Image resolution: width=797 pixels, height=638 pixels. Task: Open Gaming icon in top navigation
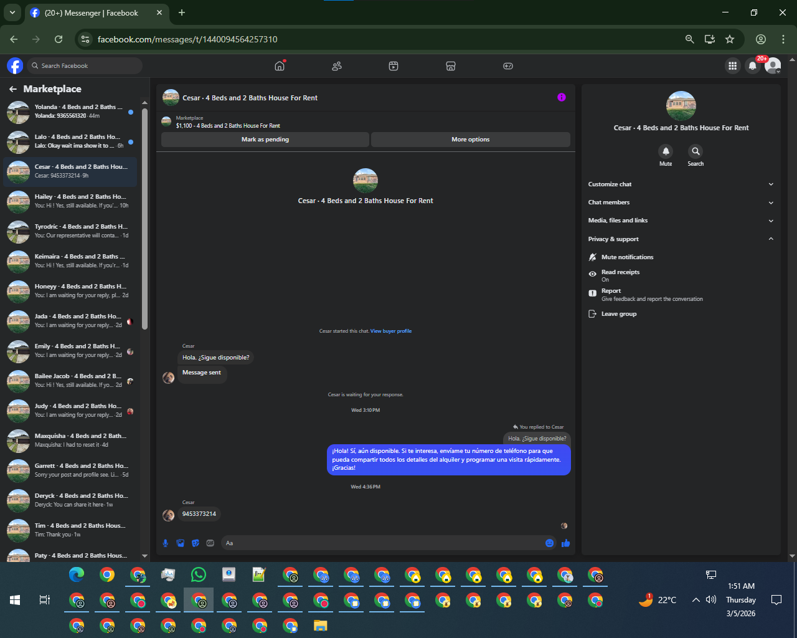(x=508, y=65)
